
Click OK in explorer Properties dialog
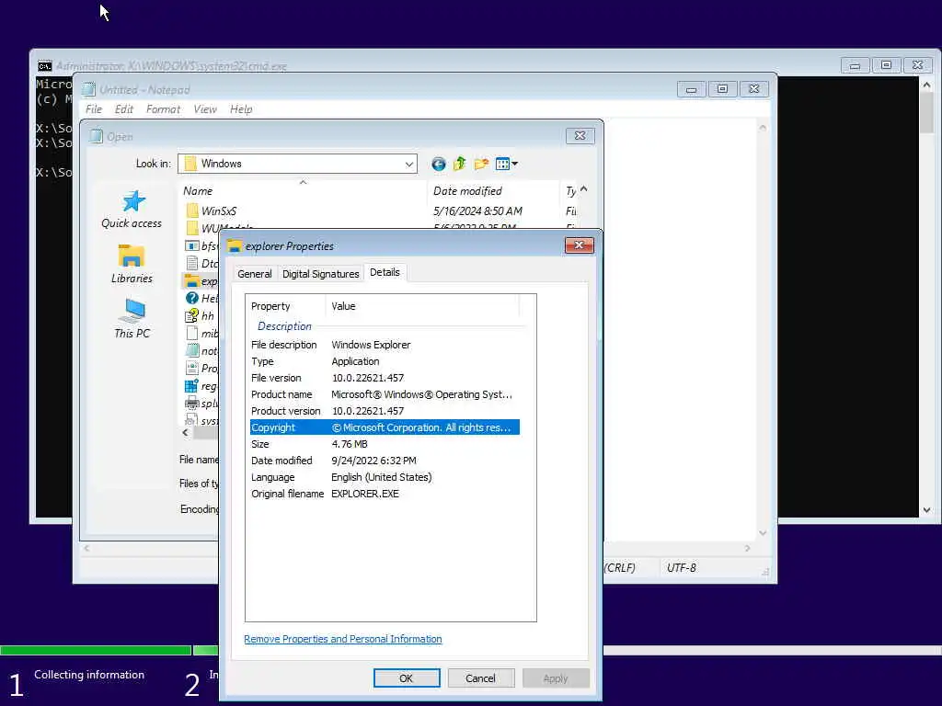click(406, 678)
